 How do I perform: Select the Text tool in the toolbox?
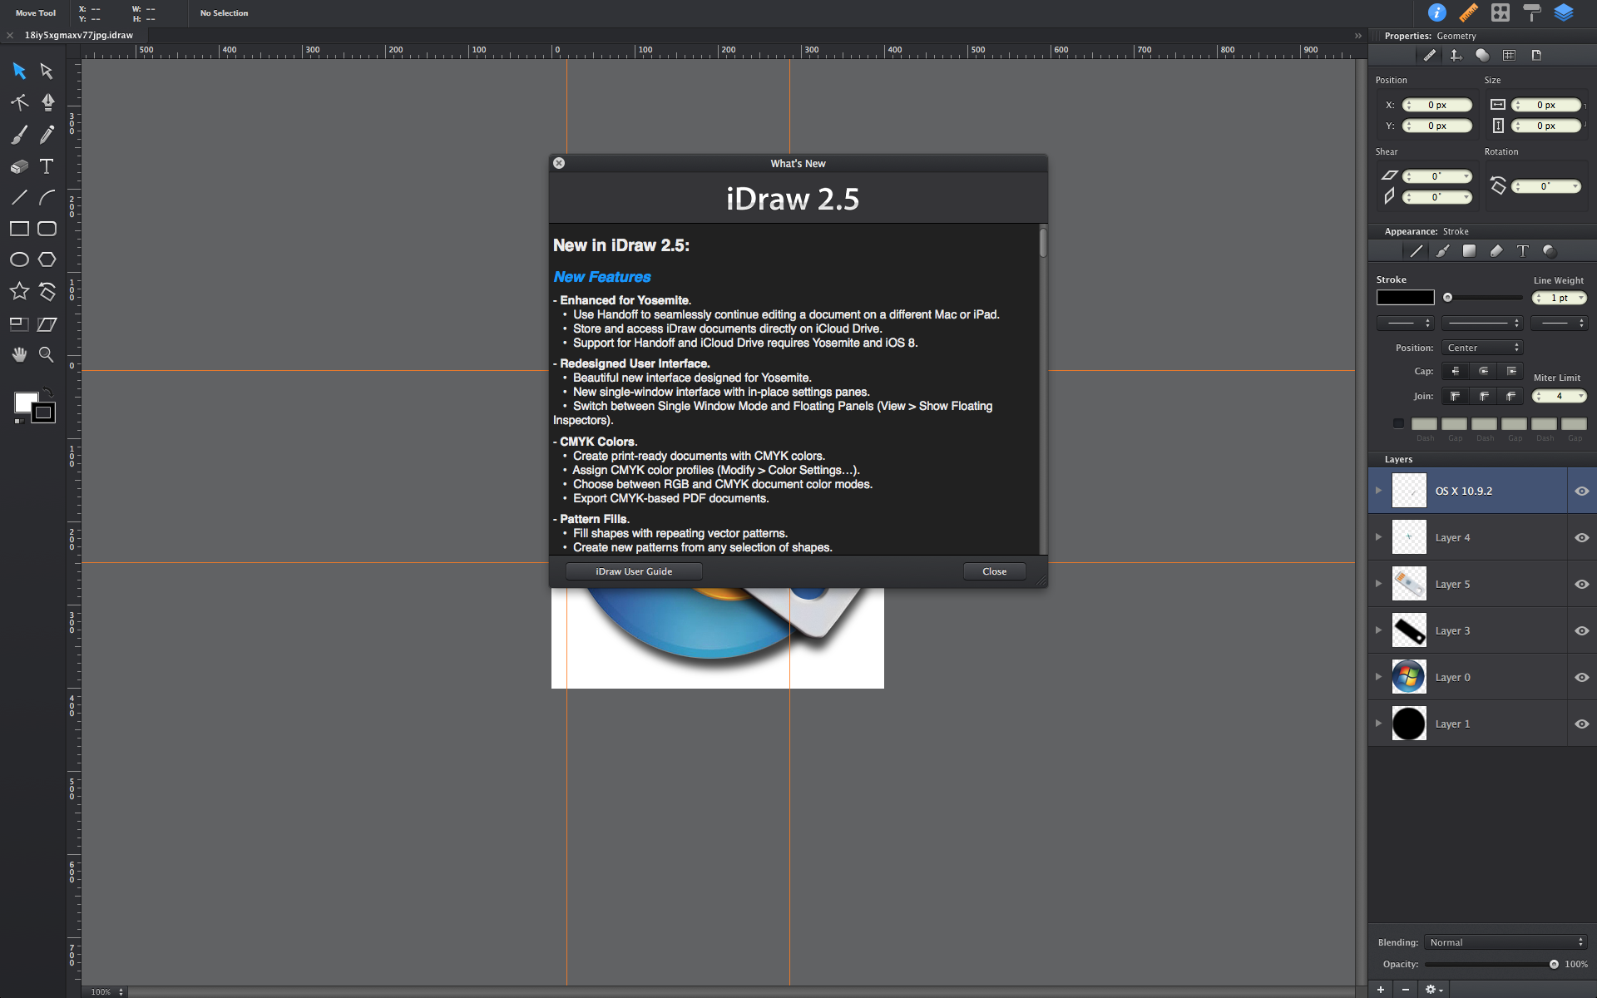[x=47, y=166]
